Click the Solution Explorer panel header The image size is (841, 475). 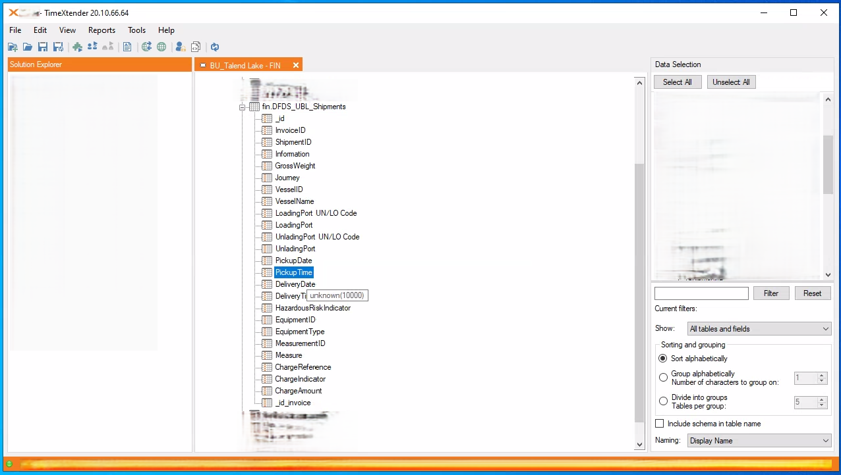[100, 64]
